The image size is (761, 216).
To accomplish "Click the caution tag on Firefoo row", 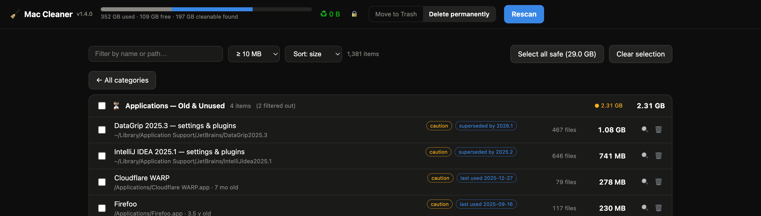I will [x=440, y=204].
